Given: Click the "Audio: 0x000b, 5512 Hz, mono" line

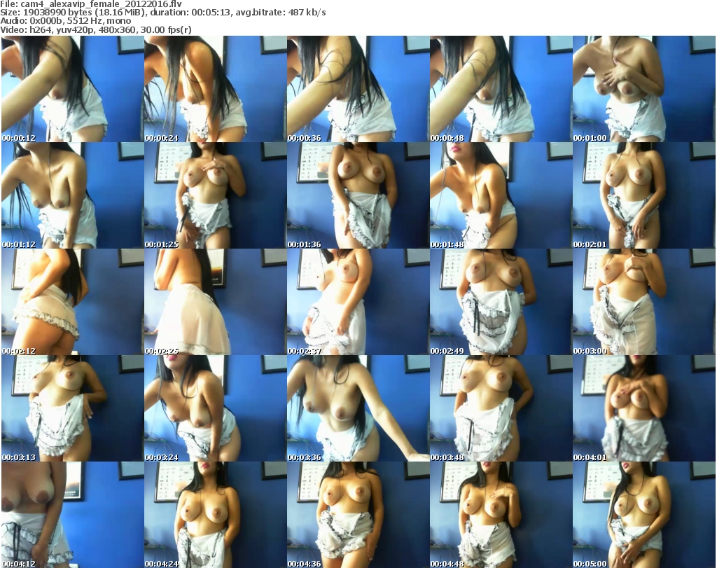Looking at the screenshot, I should point(65,21).
